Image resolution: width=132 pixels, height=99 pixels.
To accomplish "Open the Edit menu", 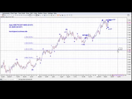I will 31,13.
